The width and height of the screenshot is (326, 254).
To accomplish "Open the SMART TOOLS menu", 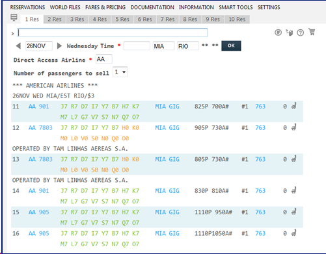I will point(236,7).
